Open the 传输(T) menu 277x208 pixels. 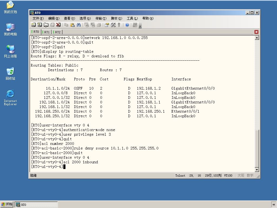point(101,18)
